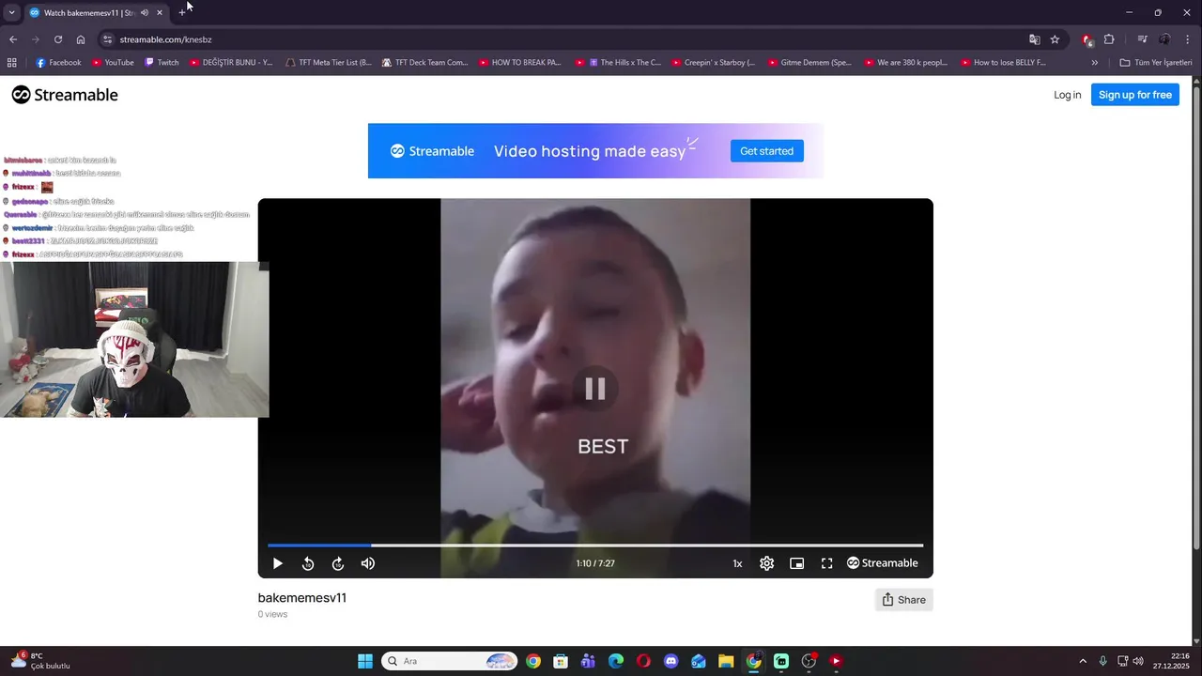Show hidden system tray icons

[x=1083, y=661]
